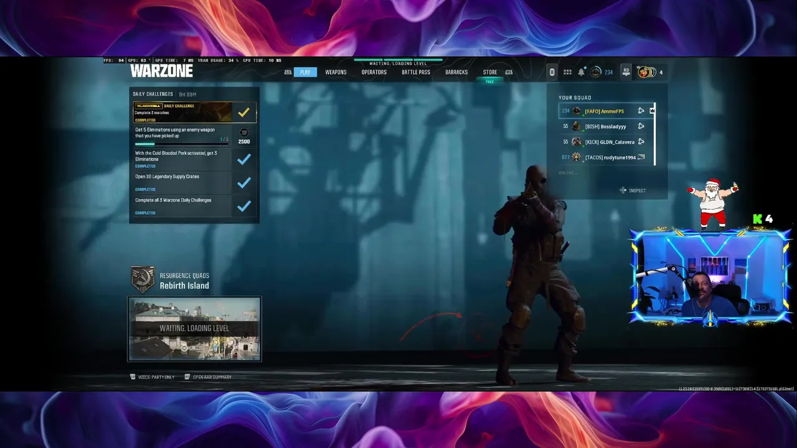797x448 pixels.
Task: Click checkmark for Cold Blooded Perk challenge
Action: [243, 159]
